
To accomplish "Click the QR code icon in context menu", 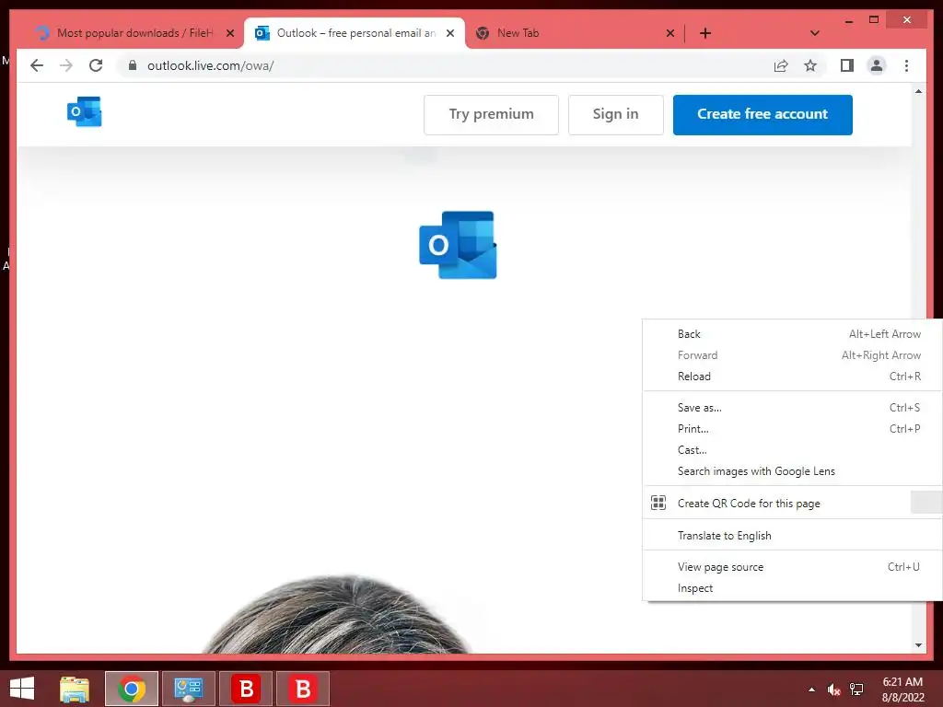I will pyautogui.click(x=658, y=503).
